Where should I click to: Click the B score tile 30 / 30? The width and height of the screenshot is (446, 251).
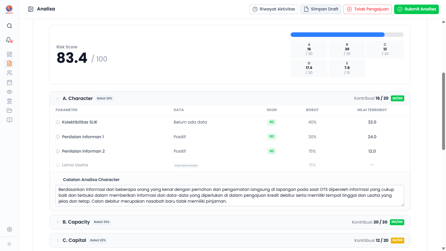click(347, 49)
